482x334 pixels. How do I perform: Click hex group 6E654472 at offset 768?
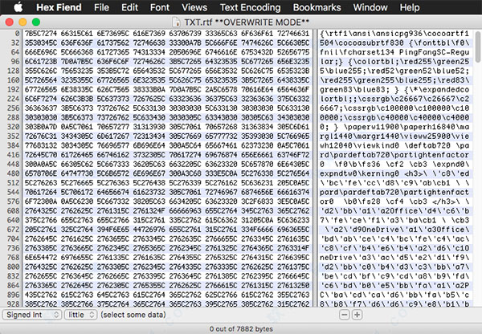click(x=41, y=257)
